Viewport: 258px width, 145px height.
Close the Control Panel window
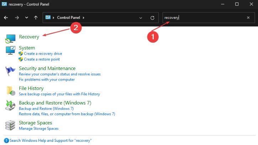(251, 4)
